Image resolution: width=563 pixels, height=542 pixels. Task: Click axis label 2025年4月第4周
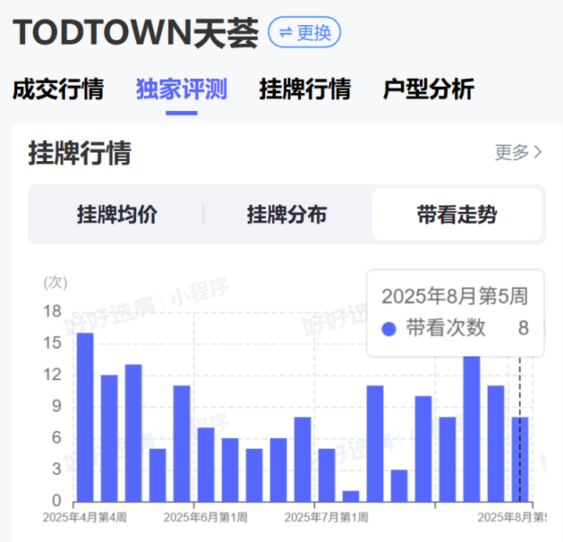point(84,517)
